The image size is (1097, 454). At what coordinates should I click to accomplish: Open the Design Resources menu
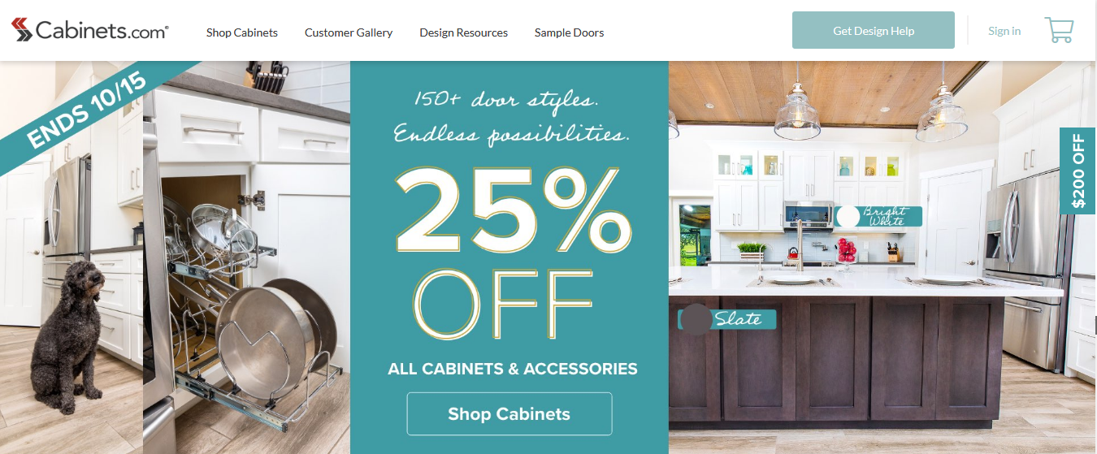point(463,32)
